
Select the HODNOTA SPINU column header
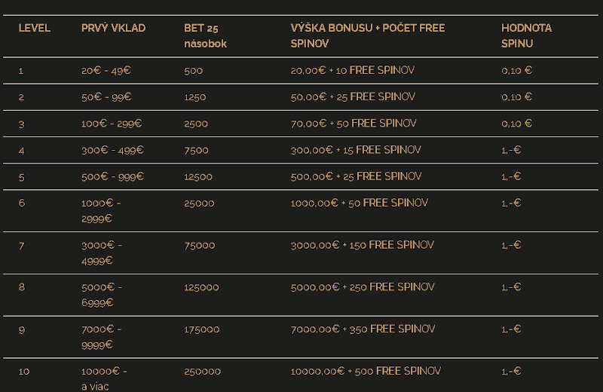coord(526,35)
